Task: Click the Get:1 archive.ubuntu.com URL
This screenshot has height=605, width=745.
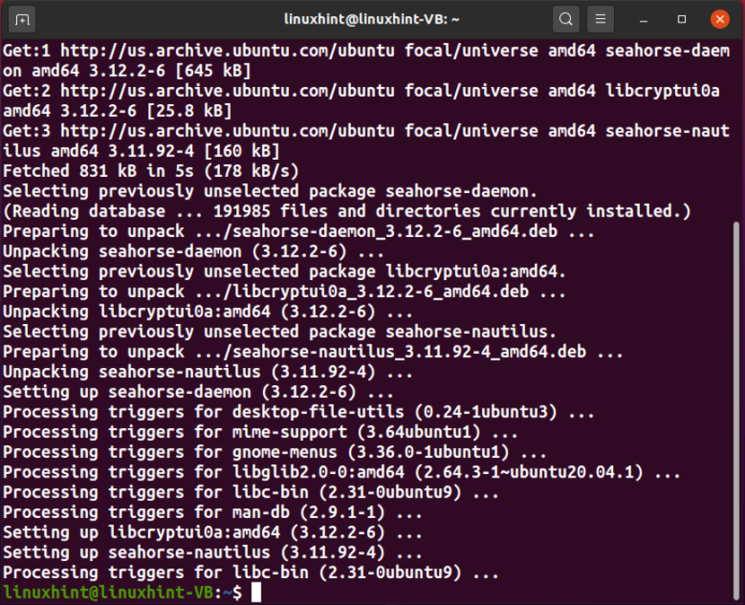Action: pyautogui.click(x=227, y=51)
